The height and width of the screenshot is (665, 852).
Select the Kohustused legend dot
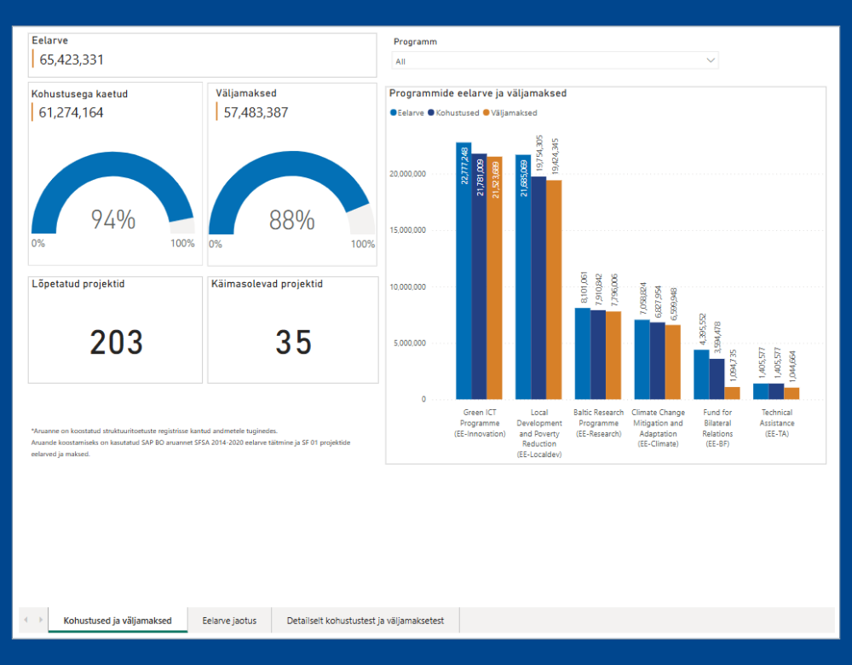pyautogui.click(x=431, y=113)
